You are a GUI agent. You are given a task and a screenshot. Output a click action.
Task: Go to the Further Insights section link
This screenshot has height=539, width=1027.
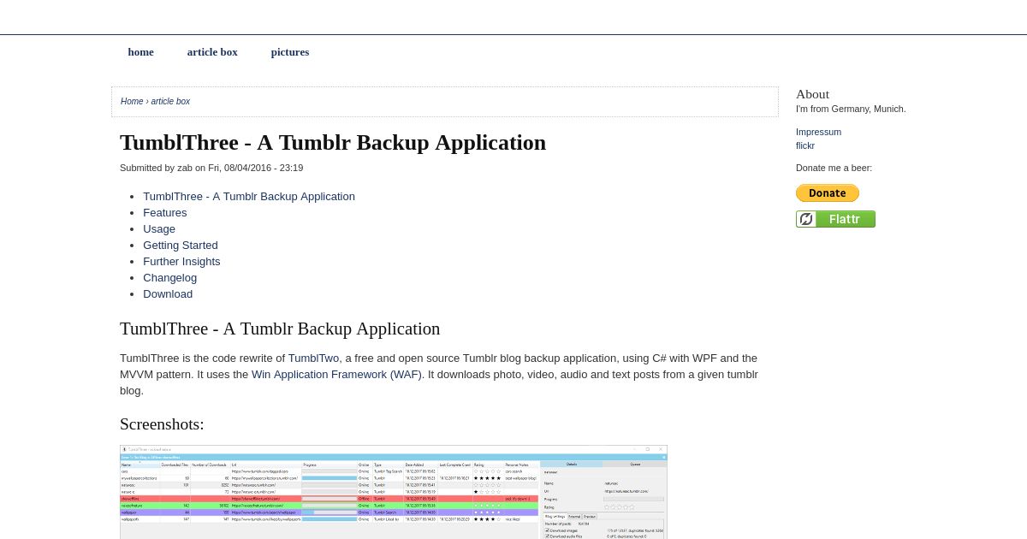pyautogui.click(x=181, y=261)
